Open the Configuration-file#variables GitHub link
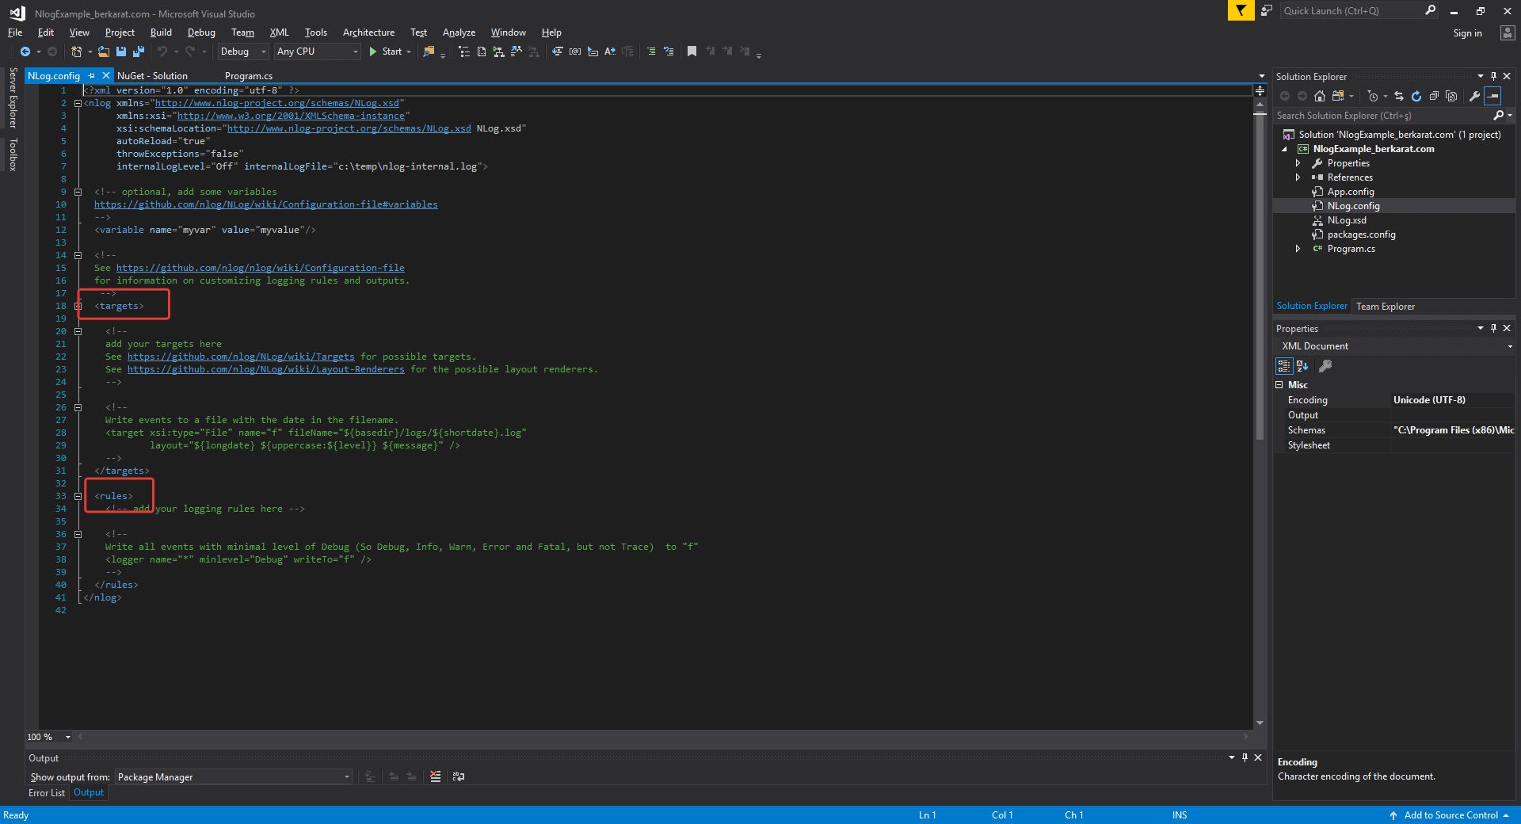 coord(266,204)
